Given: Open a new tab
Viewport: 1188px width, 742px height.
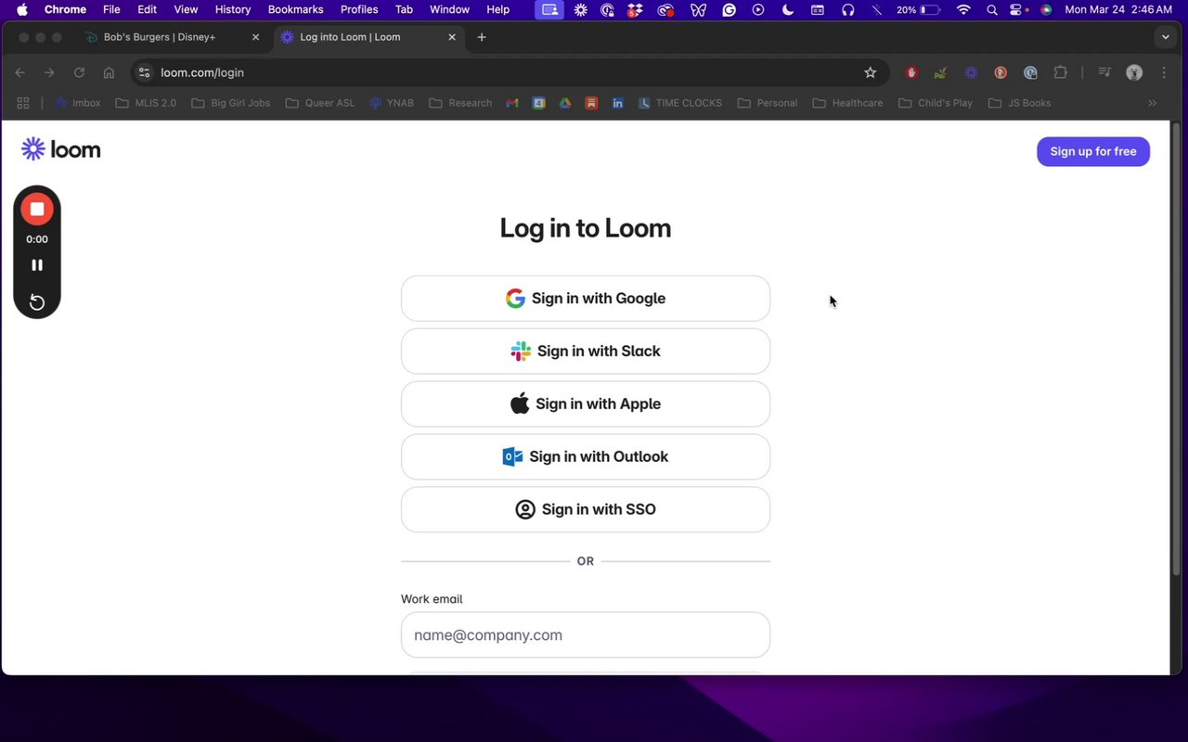Looking at the screenshot, I should (x=481, y=37).
